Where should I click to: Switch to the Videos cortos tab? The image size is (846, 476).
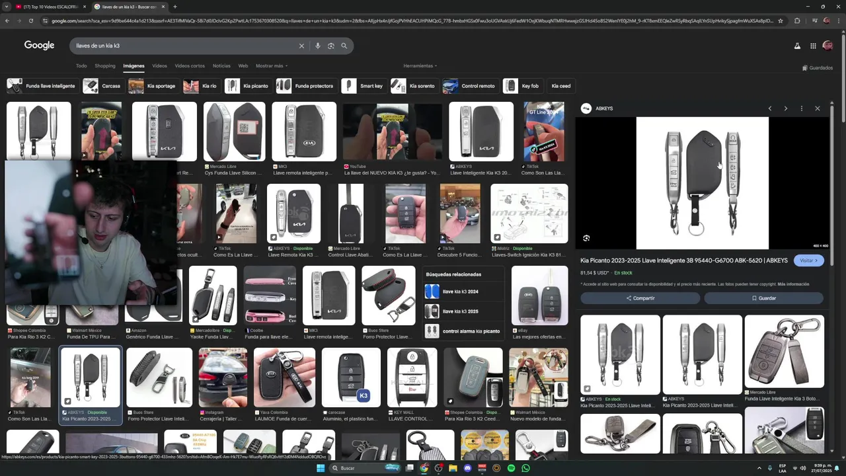pyautogui.click(x=190, y=65)
